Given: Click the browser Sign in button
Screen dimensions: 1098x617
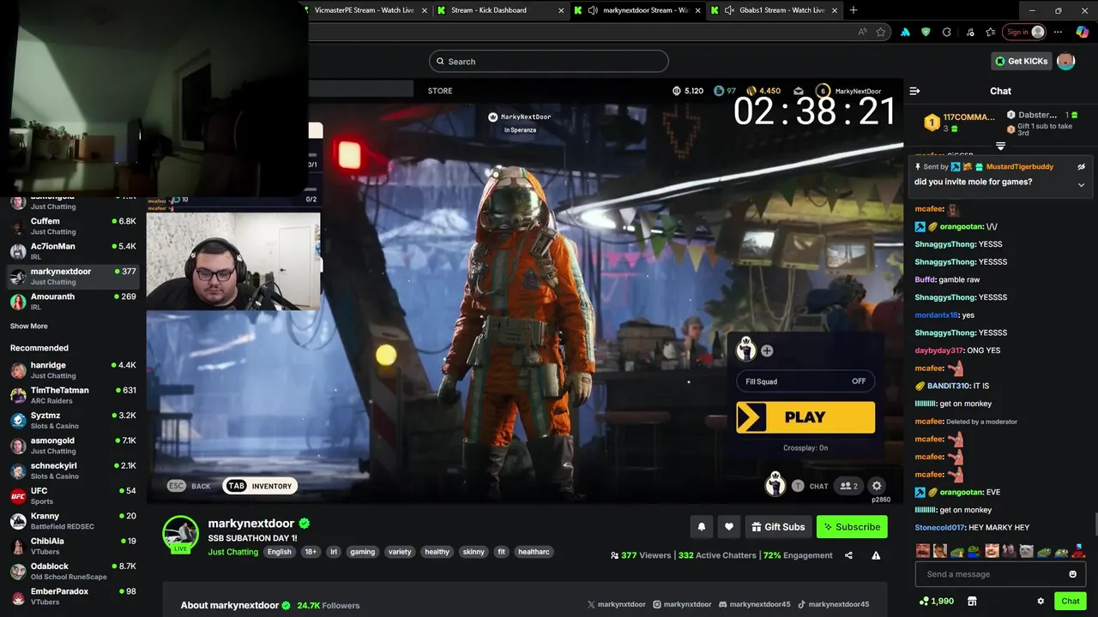Looking at the screenshot, I should [1026, 32].
